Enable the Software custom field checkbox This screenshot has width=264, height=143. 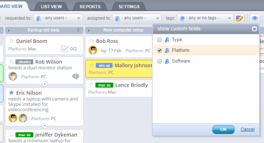point(160,61)
